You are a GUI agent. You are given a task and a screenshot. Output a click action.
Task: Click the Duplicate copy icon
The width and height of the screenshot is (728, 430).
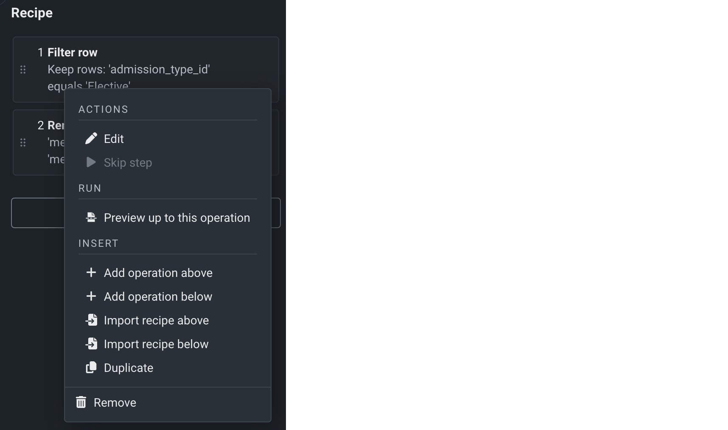[x=91, y=368]
